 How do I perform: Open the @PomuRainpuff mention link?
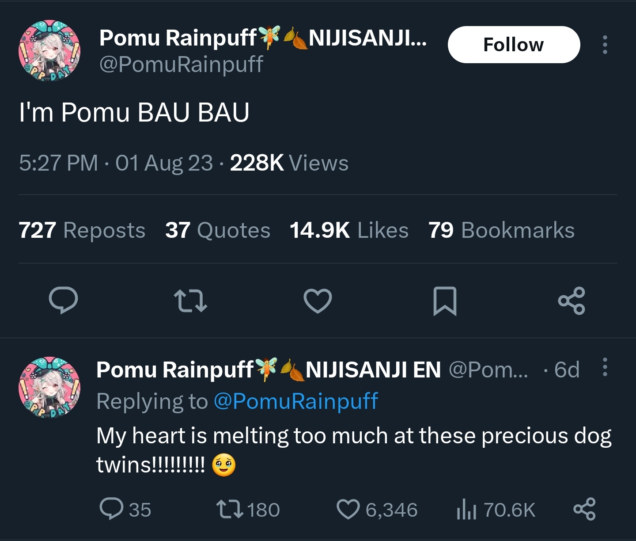295,401
